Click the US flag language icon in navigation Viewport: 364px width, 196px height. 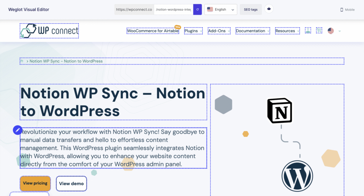pyautogui.click(x=331, y=31)
